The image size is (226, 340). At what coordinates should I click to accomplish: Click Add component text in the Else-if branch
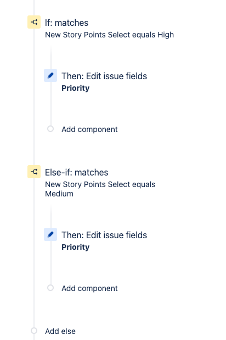tap(89, 288)
